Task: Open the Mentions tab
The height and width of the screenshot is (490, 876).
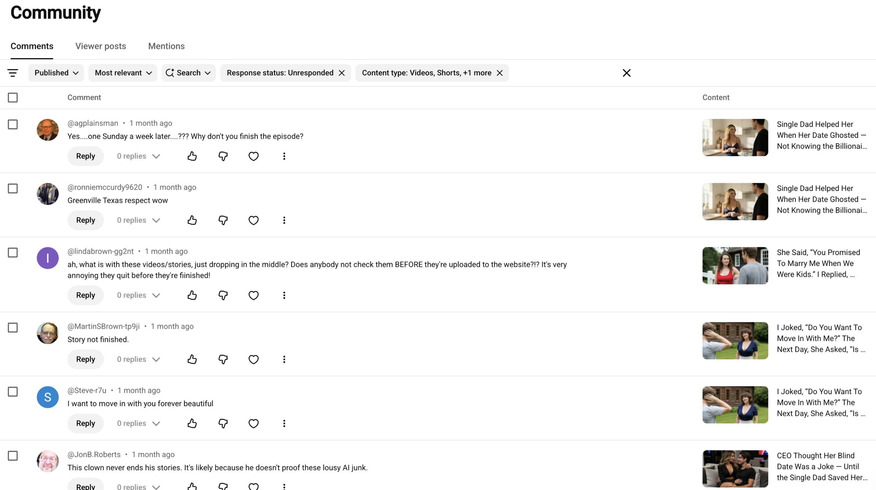Action: pos(166,46)
